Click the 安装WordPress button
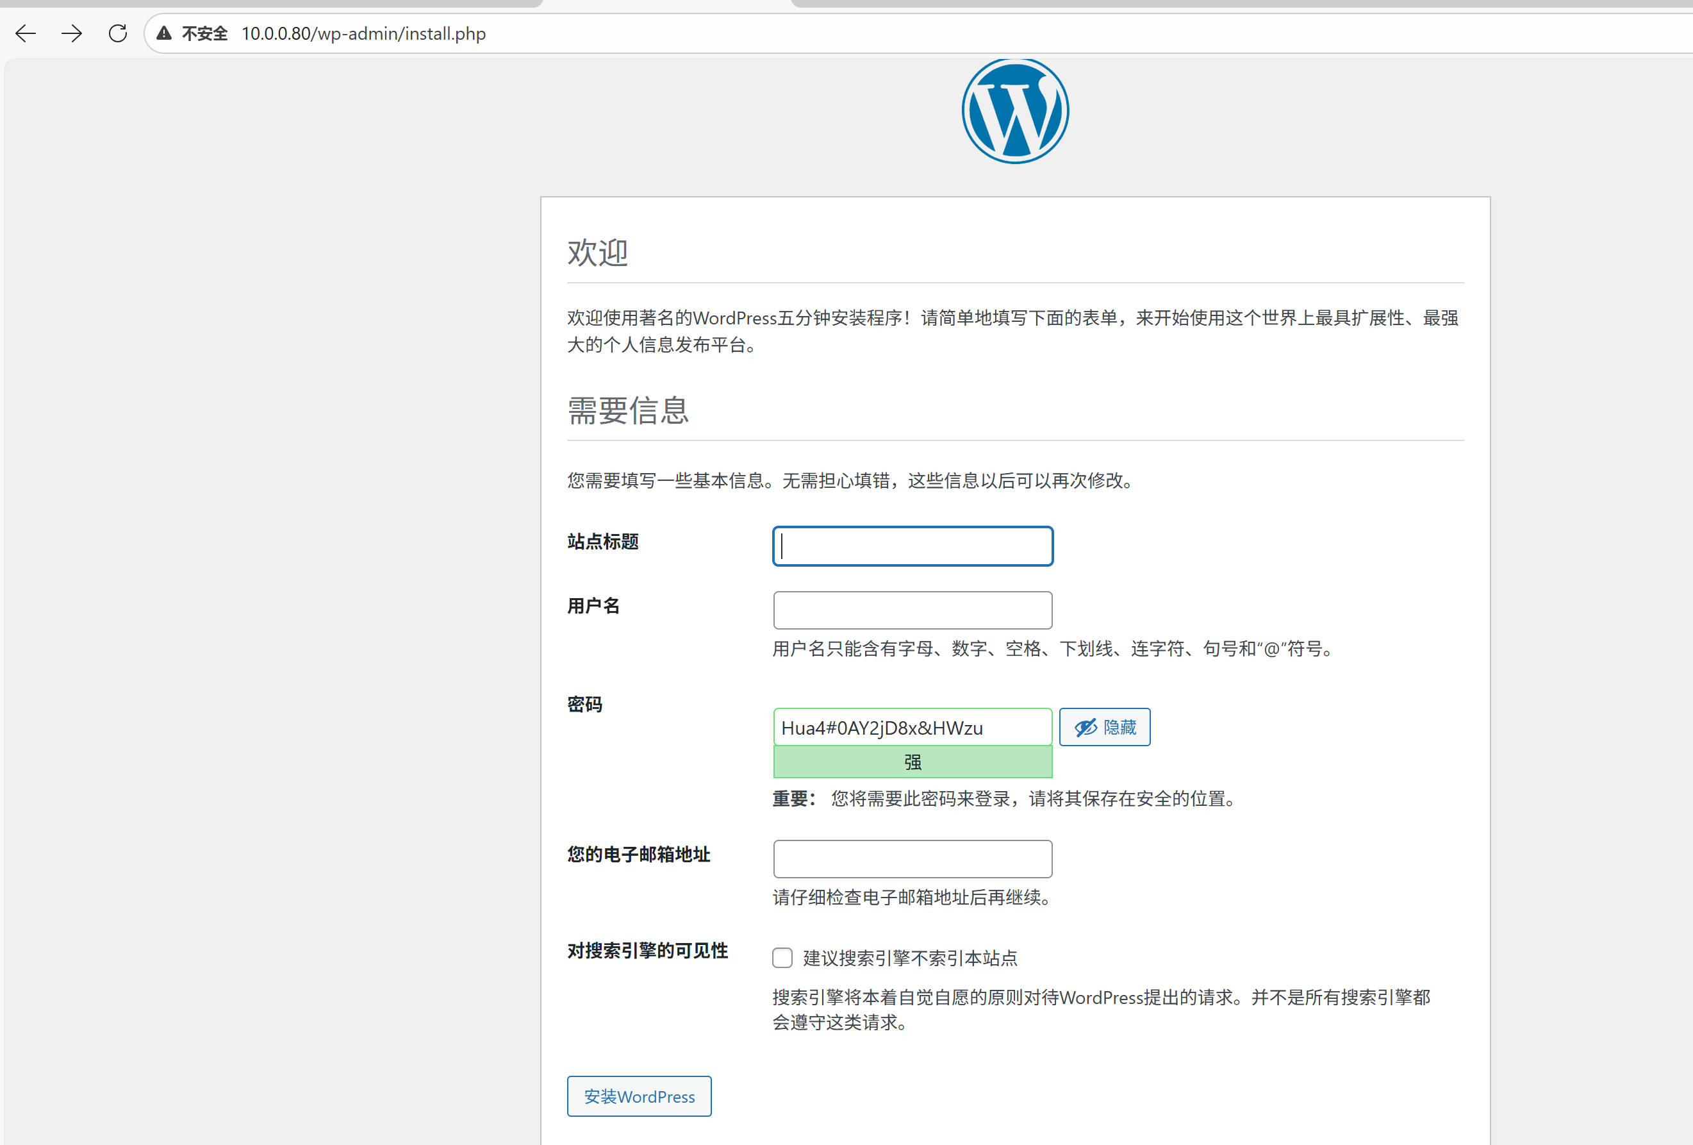This screenshot has height=1145, width=1693. pos(639,1096)
